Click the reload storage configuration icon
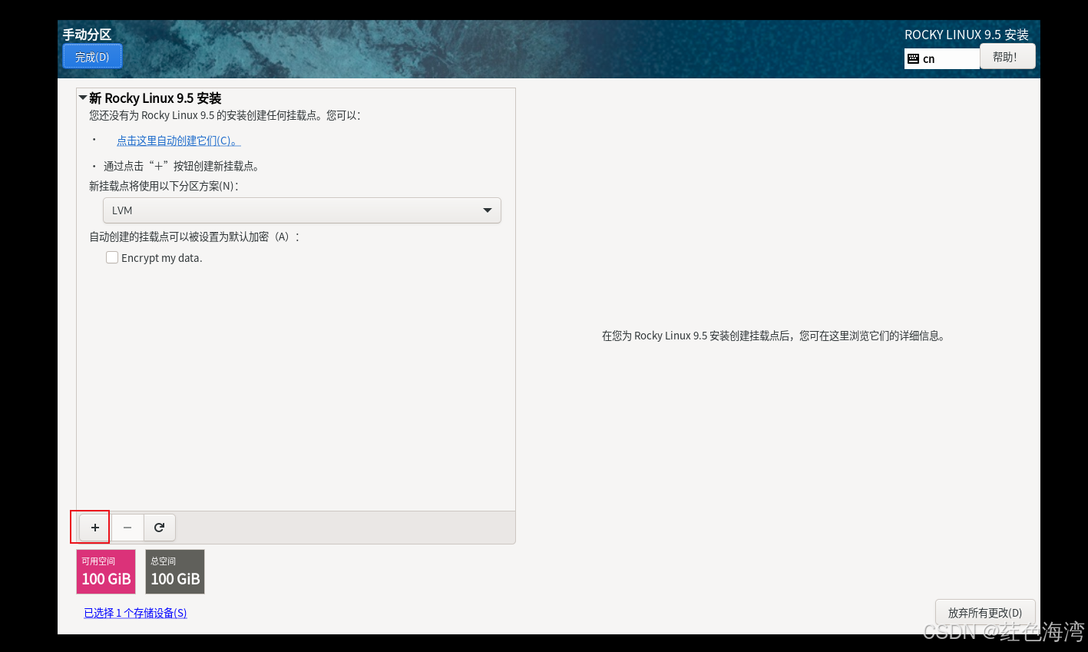Image resolution: width=1088 pixels, height=652 pixels. click(x=160, y=528)
